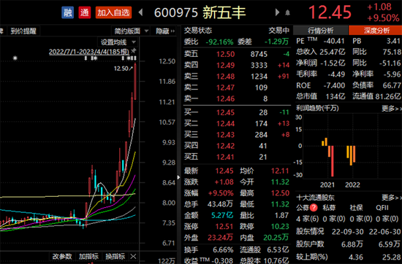Click the stock name 600975 新五丰
402x264 pixels.
coord(200,12)
